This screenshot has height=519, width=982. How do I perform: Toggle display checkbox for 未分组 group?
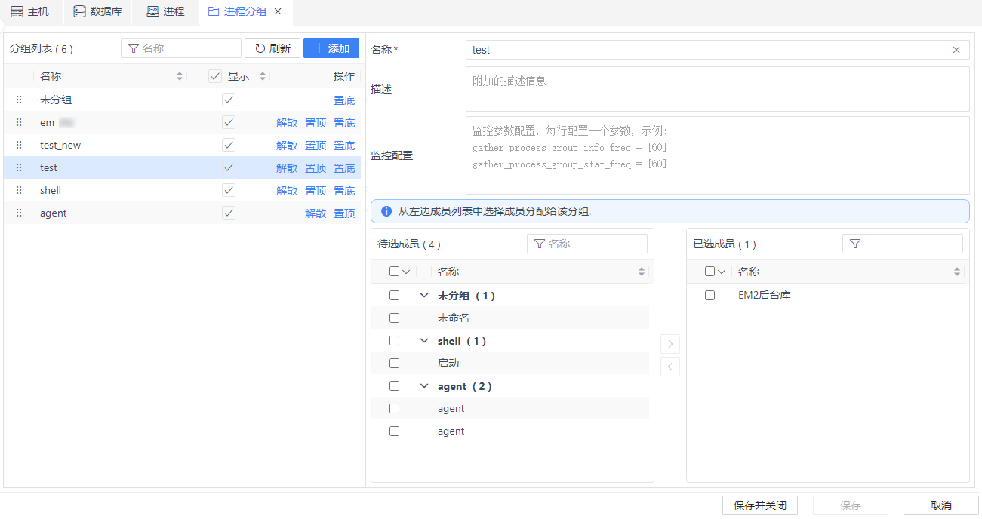point(229,100)
